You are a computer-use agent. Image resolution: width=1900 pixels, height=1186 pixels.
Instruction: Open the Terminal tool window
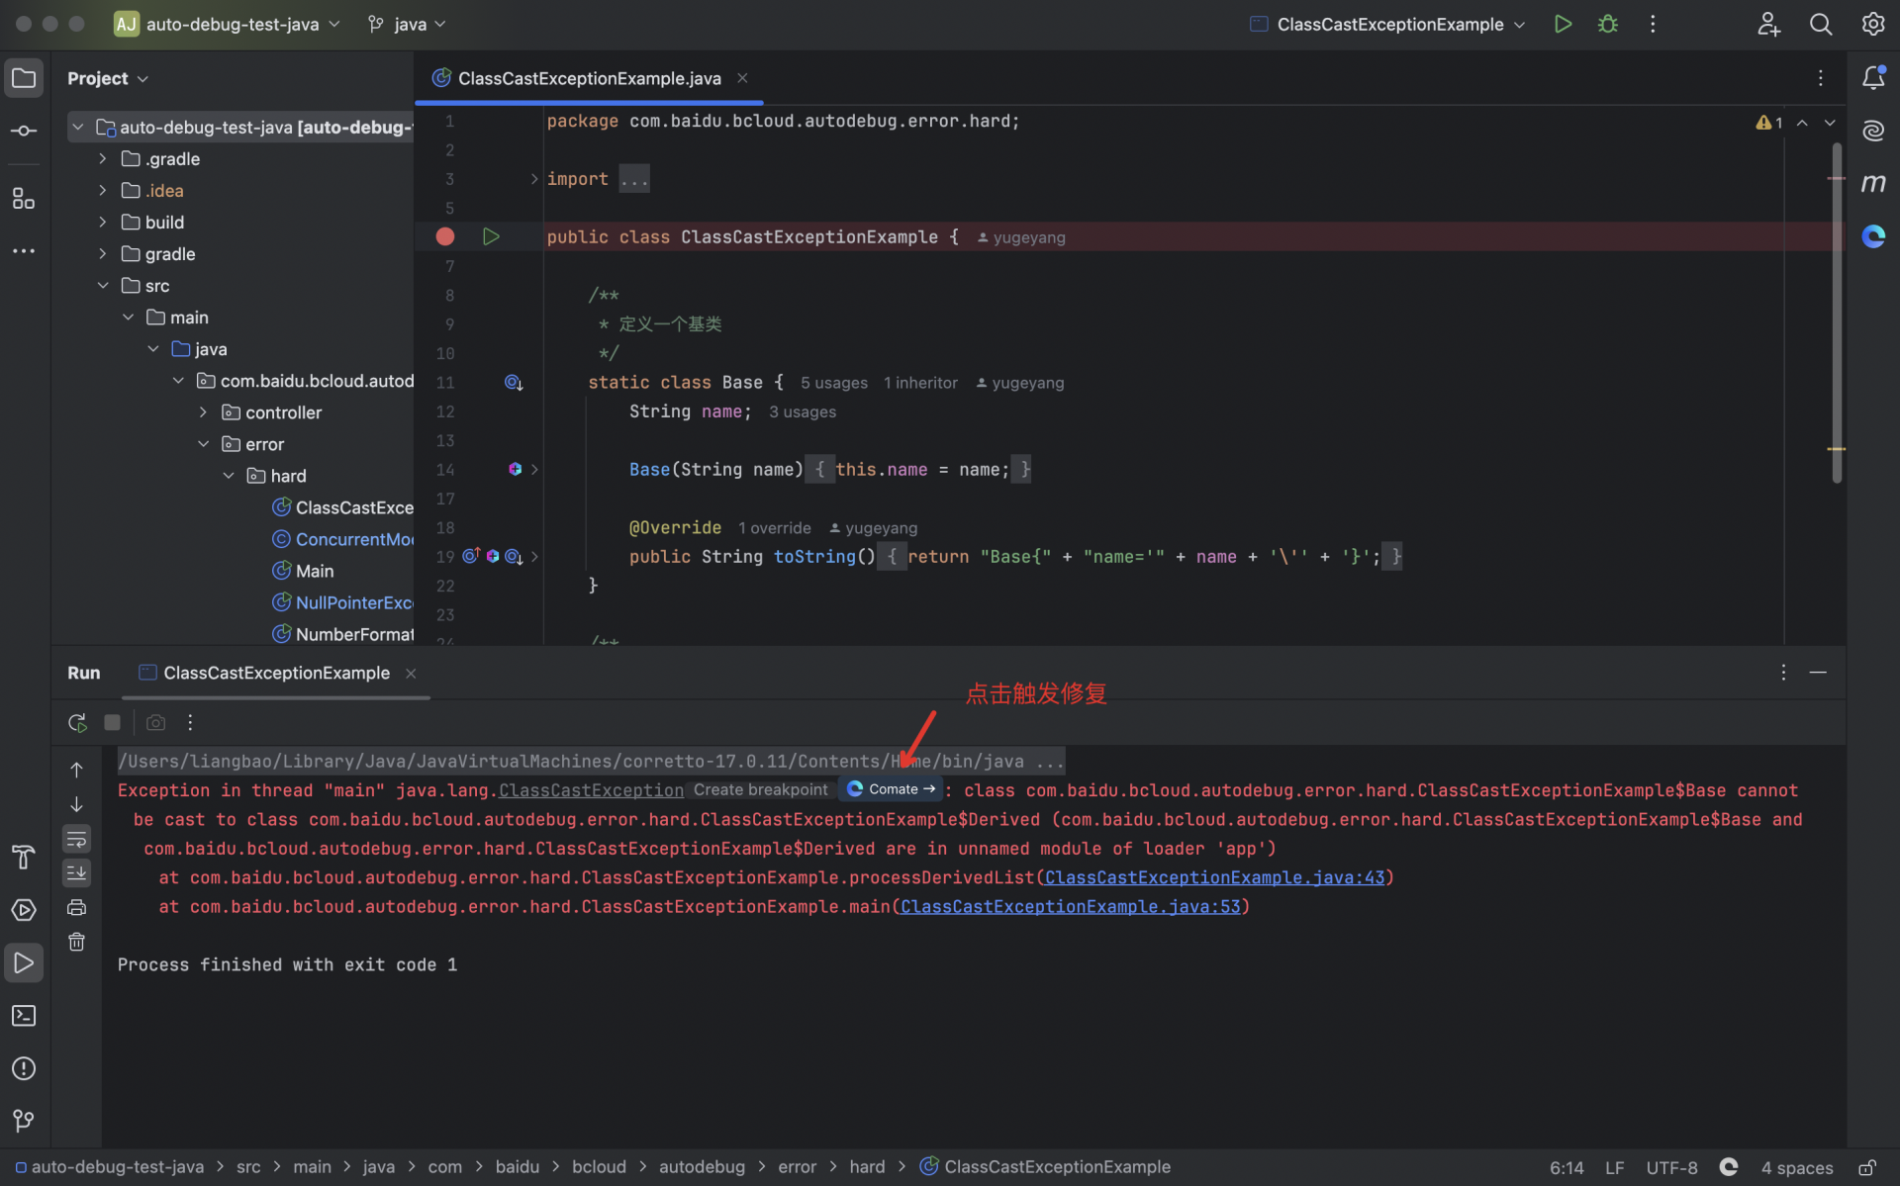coord(24,1016)
